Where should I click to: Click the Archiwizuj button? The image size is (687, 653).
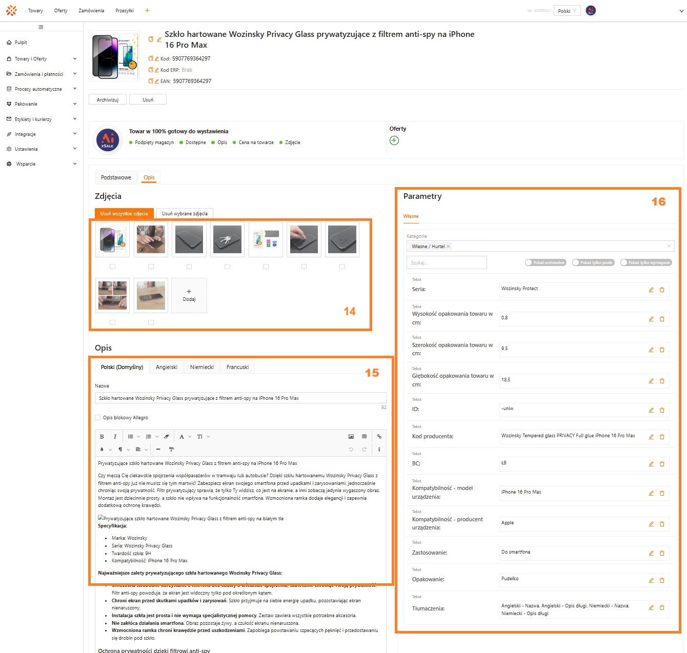point(108,100)
